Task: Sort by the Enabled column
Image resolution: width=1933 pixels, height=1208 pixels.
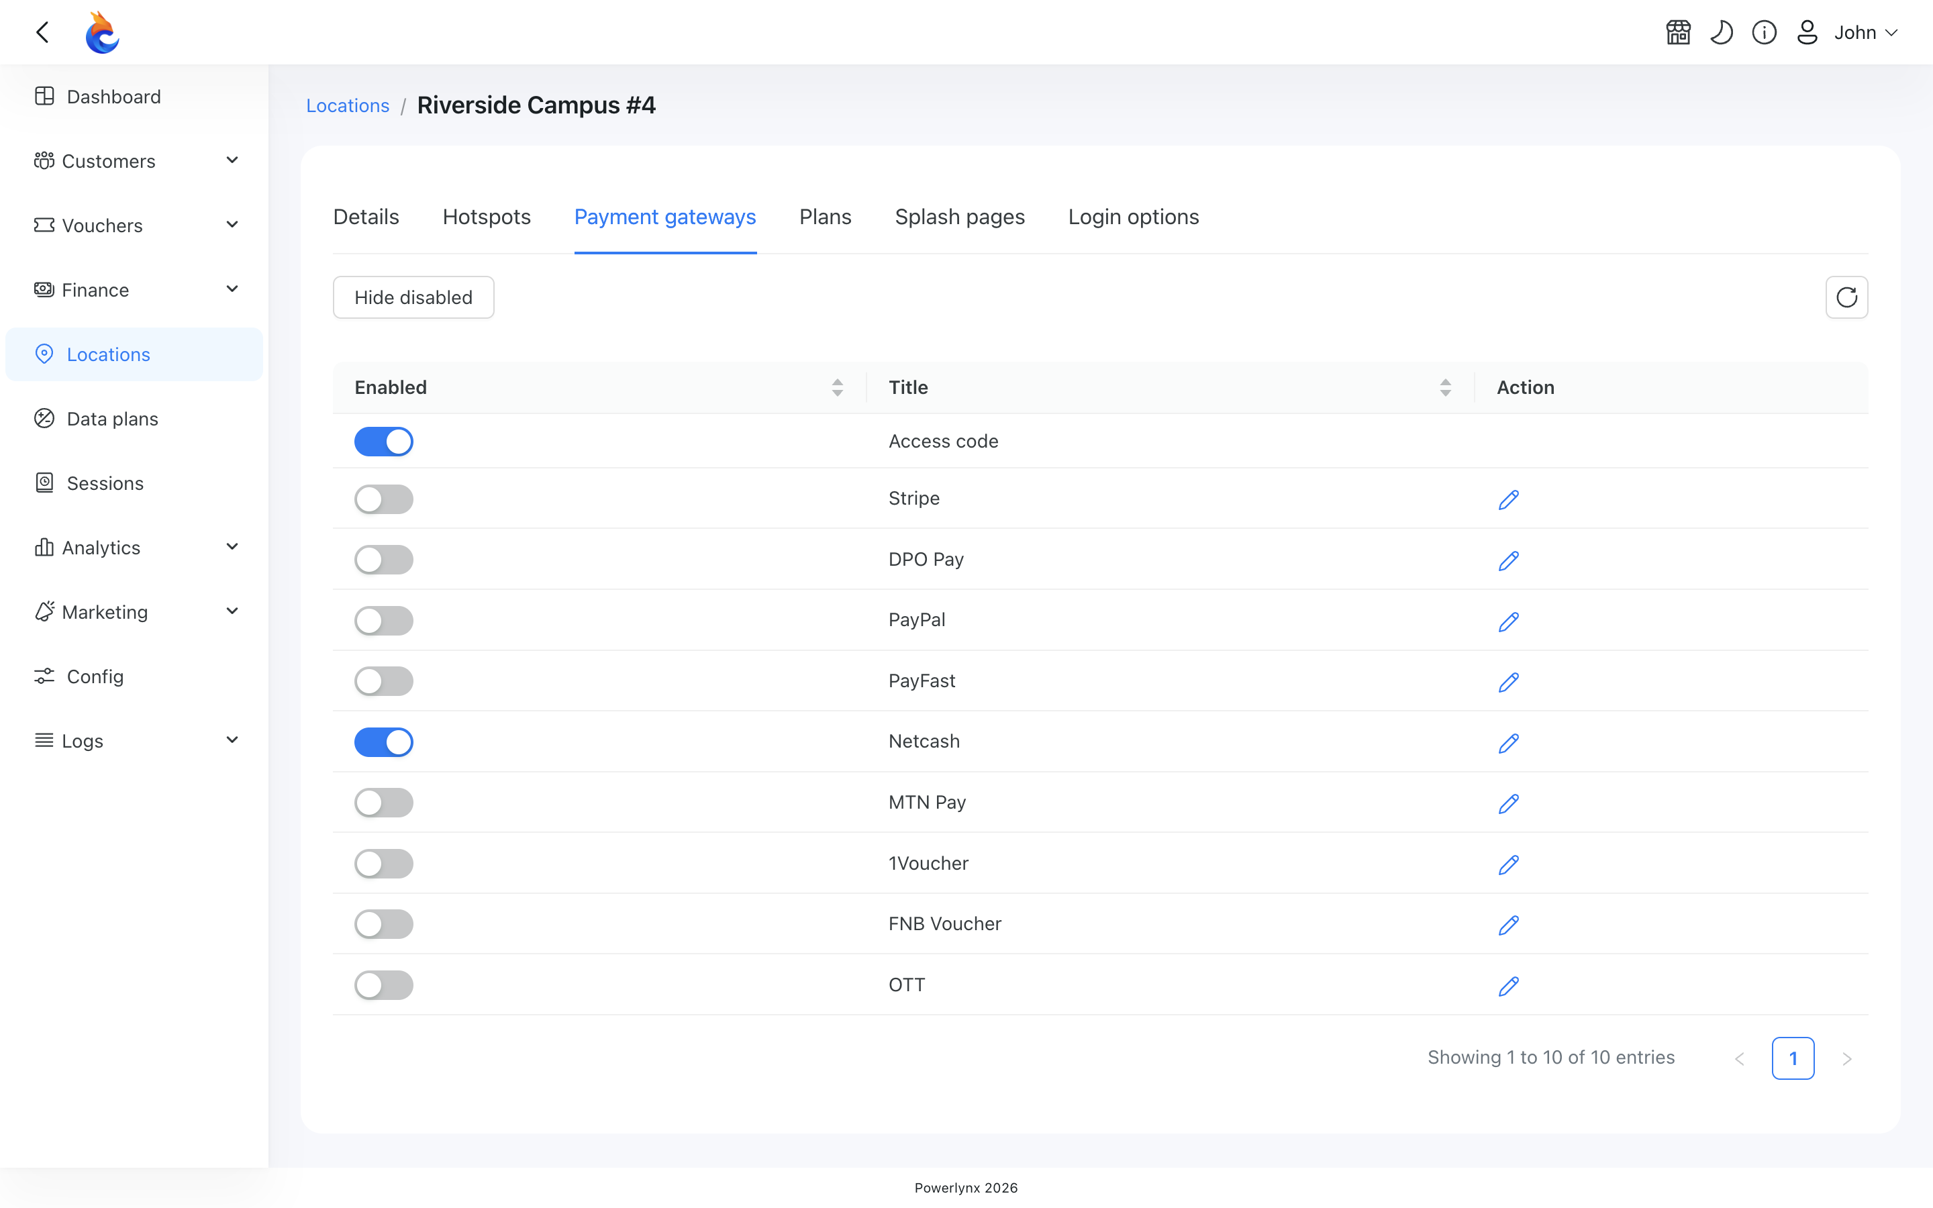Action: [x=837, y=387]
